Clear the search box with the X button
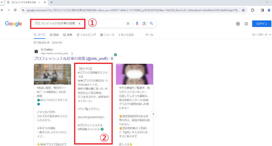Image resolution: width=272 pixels, height=146 pixels. [x=128, y=23]
